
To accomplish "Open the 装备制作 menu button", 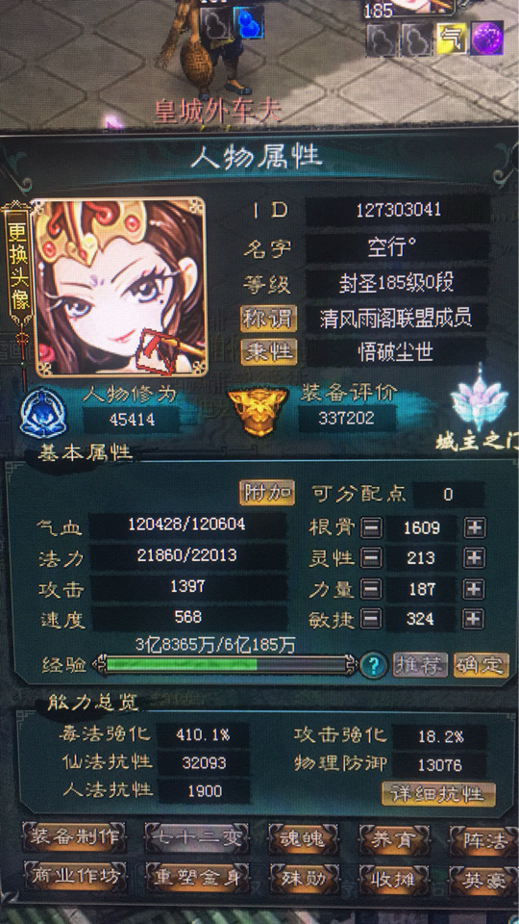I will tap(75, 838).
